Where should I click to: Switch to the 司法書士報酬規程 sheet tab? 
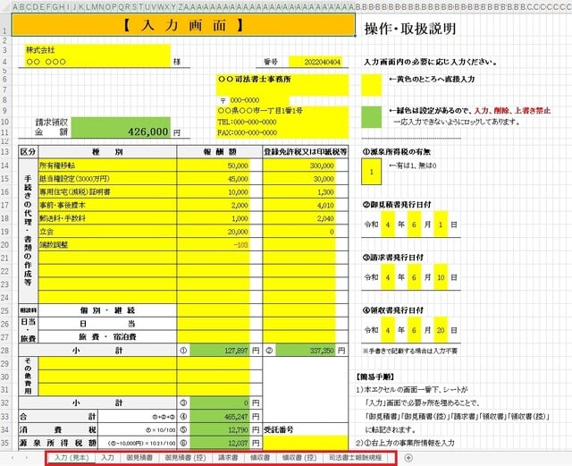click(x=356, y=458)
